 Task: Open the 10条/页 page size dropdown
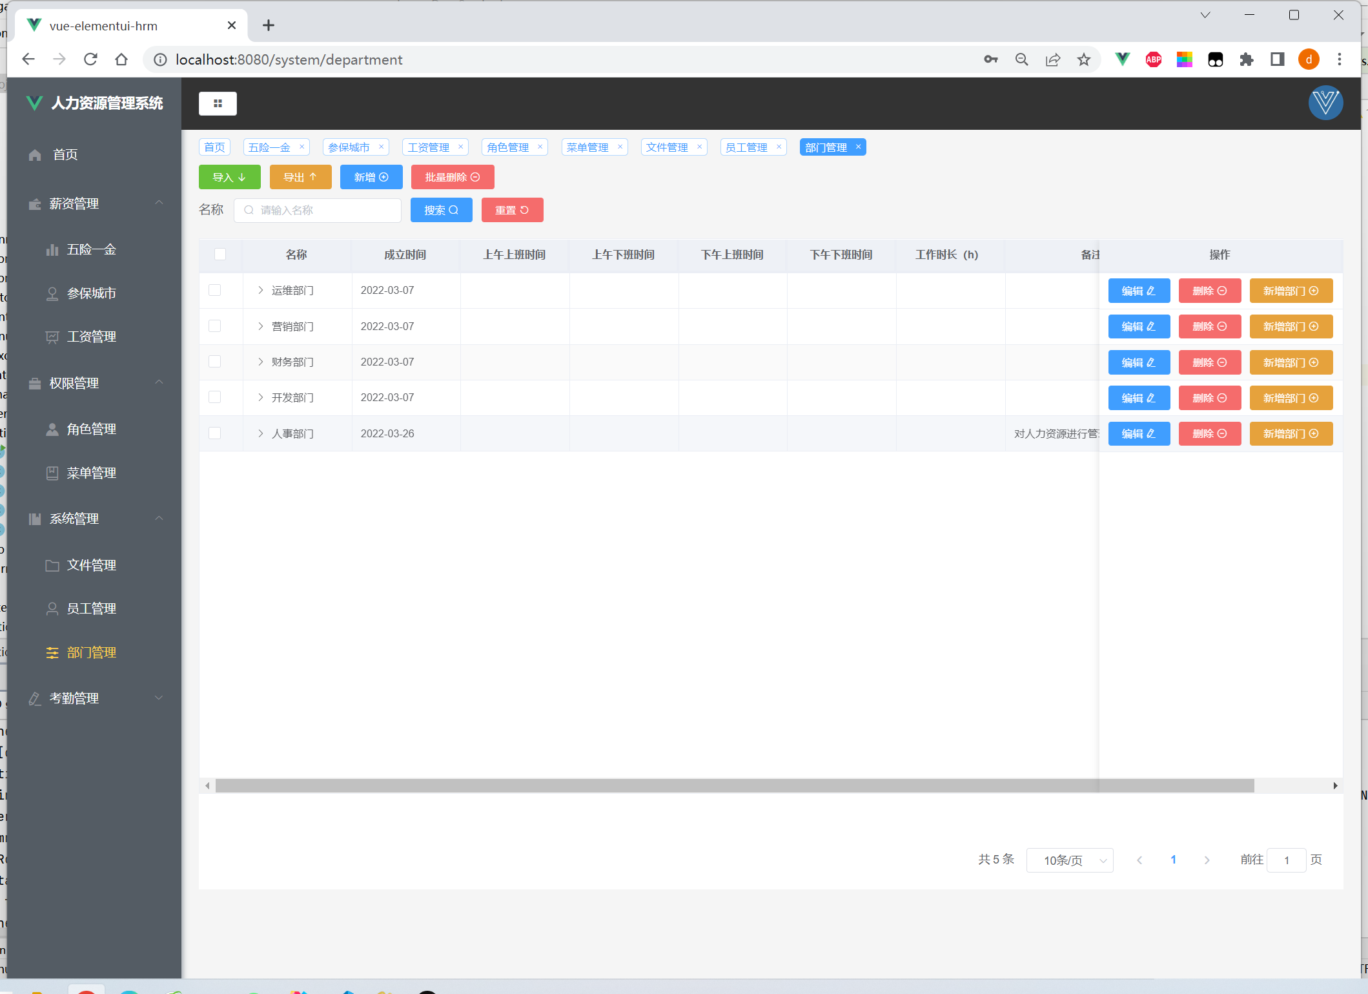(x=1069, y=860)
